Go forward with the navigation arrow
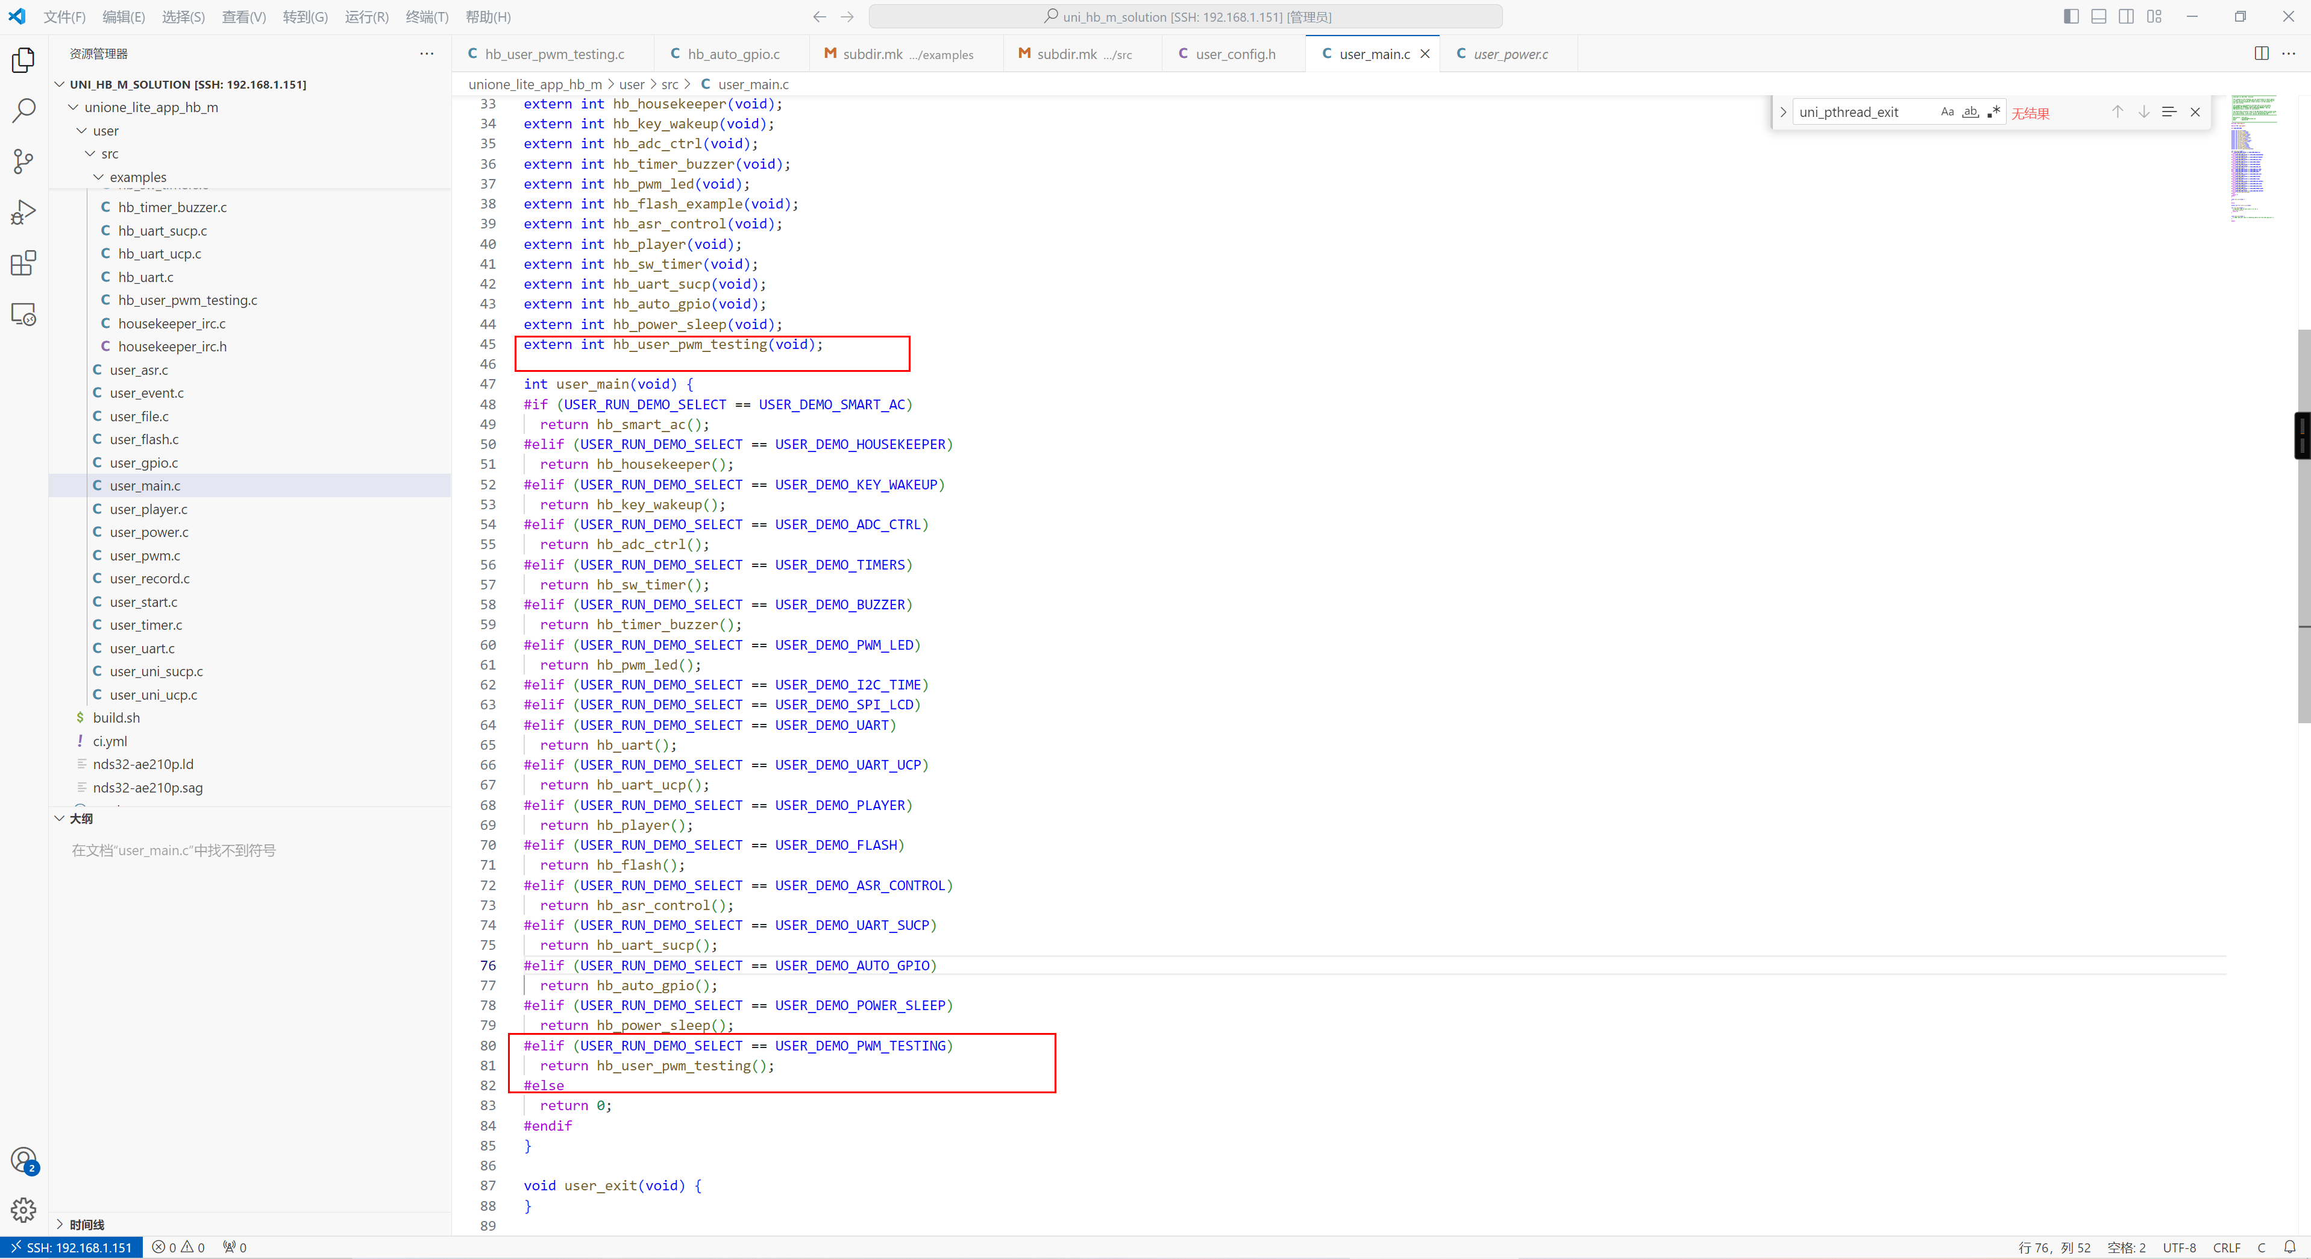 tap(848, 17)
